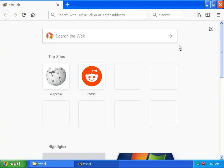
Task: Focus the Search the Web field
Action: pos(110,36)
